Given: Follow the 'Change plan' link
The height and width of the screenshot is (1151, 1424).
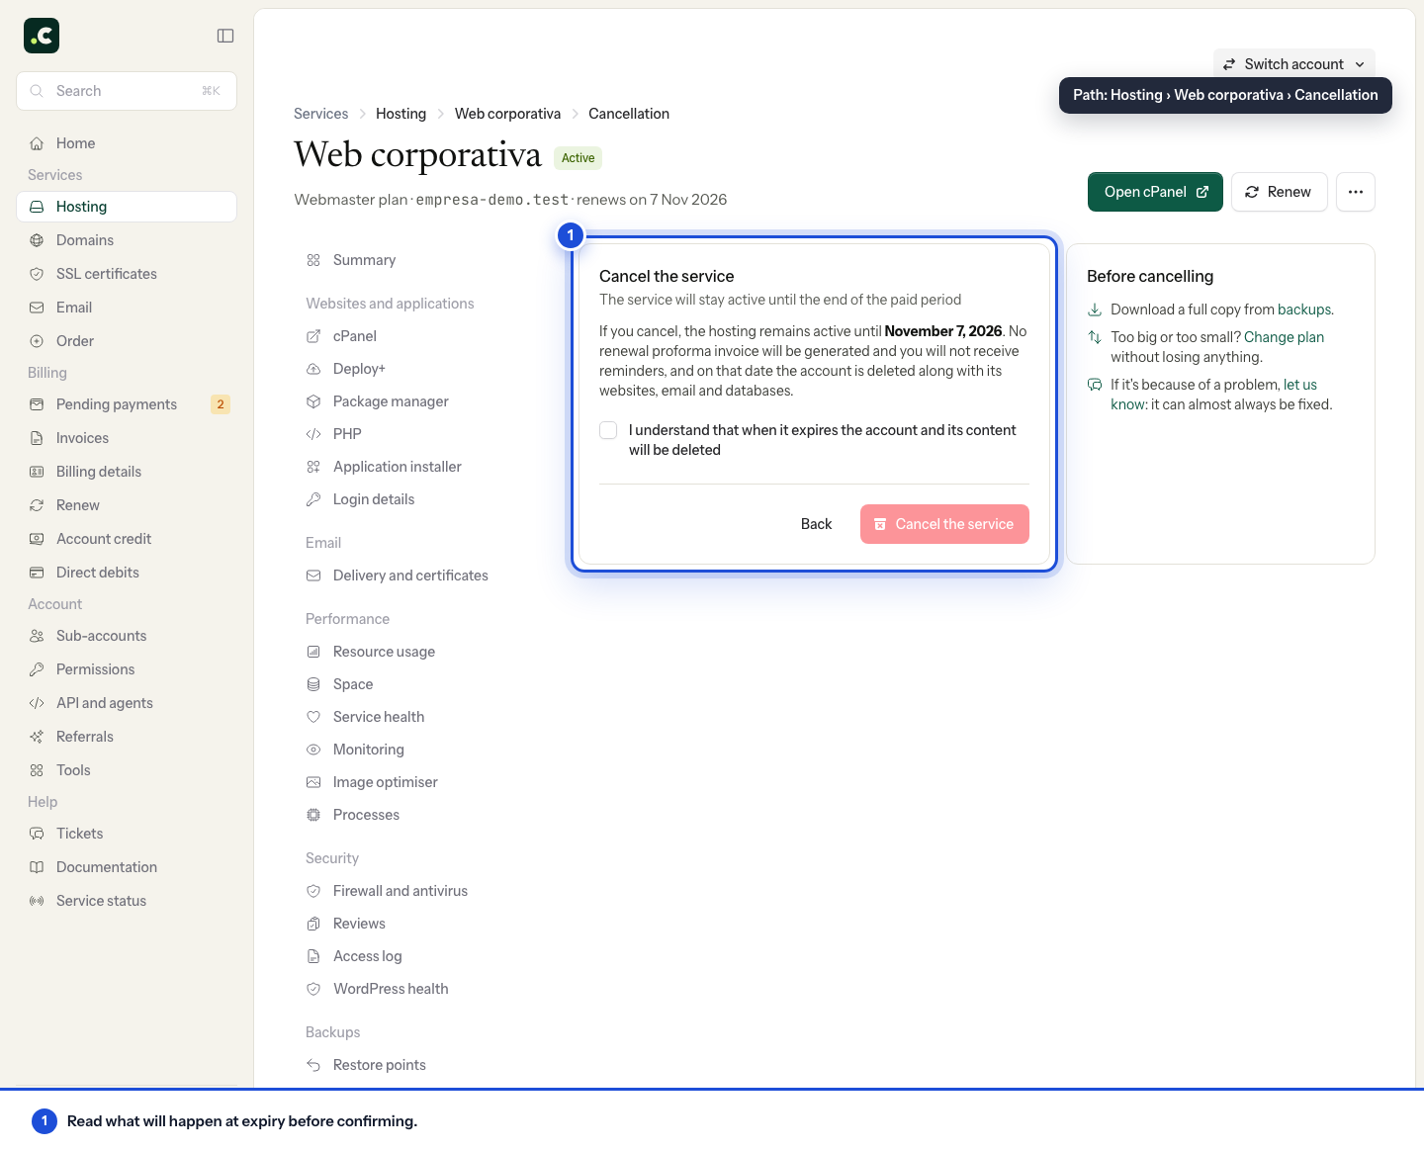Looking at the screenshot, I should click(x=1284, y=337).
